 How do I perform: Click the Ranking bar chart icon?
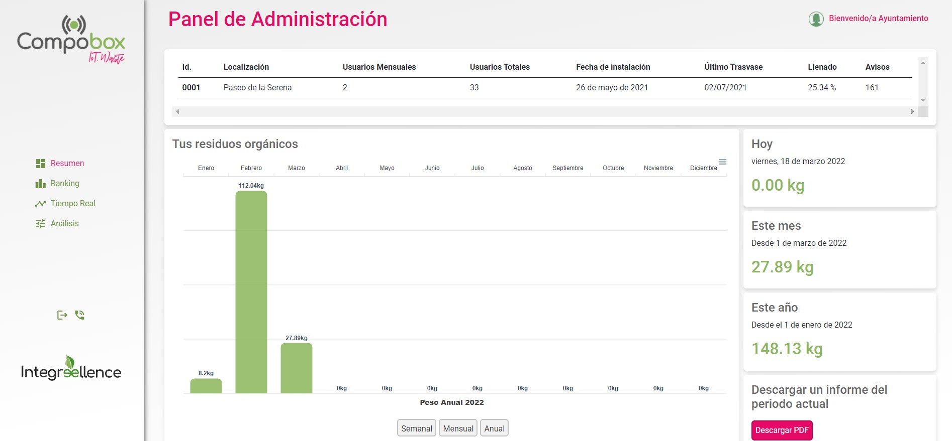tap(41, 184)
